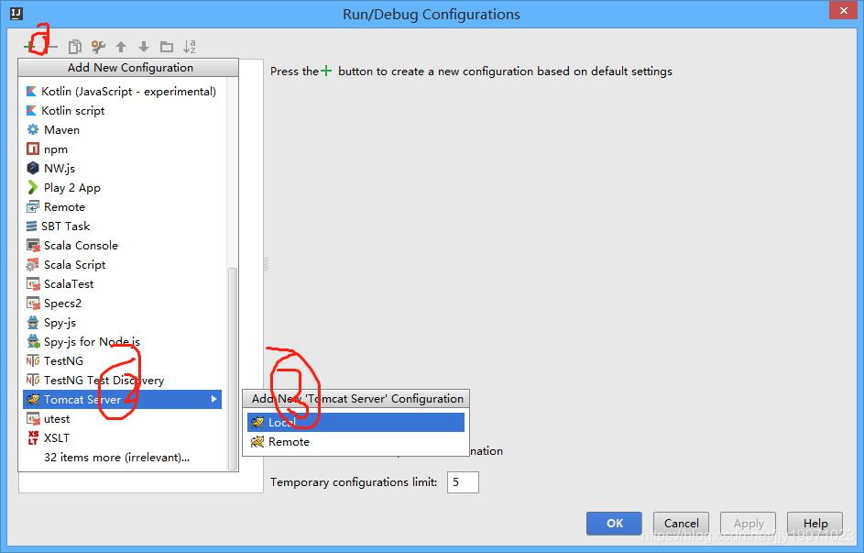
Task: Choose Spy-js for Node.js entry
Action: coord(123,342)
